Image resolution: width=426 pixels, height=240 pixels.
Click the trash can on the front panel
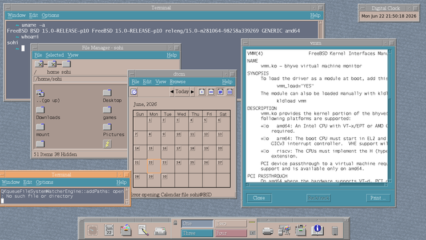click(335, 231)
